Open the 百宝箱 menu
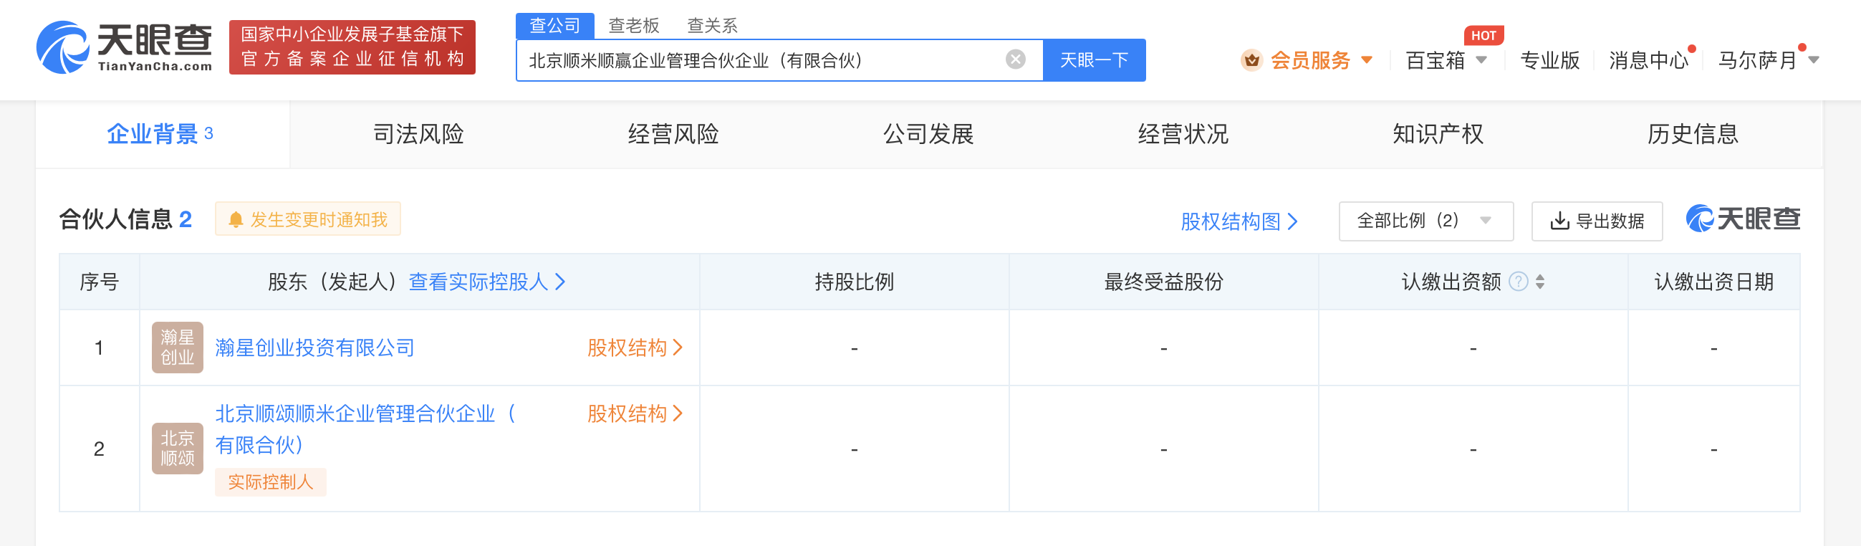The image size is (1861, 546). tap(1446, 60)
